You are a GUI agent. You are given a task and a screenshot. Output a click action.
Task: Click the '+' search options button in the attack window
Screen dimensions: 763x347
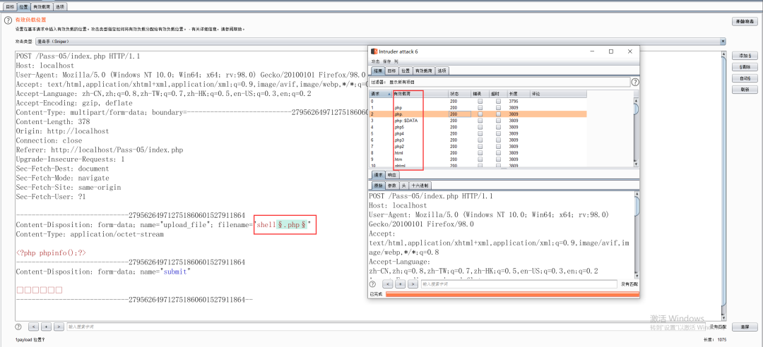[x=401, y=284]
